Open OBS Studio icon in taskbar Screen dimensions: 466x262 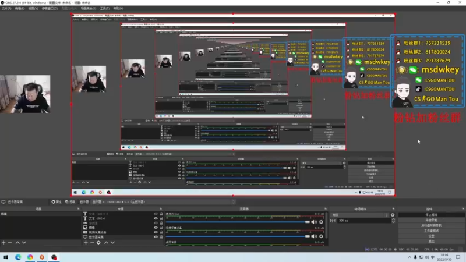coord(54,257)
